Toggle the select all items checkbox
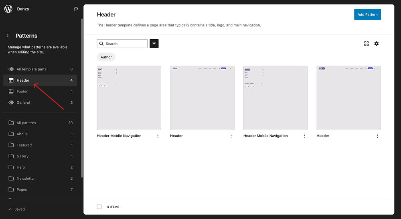 (x=99, y=207)
